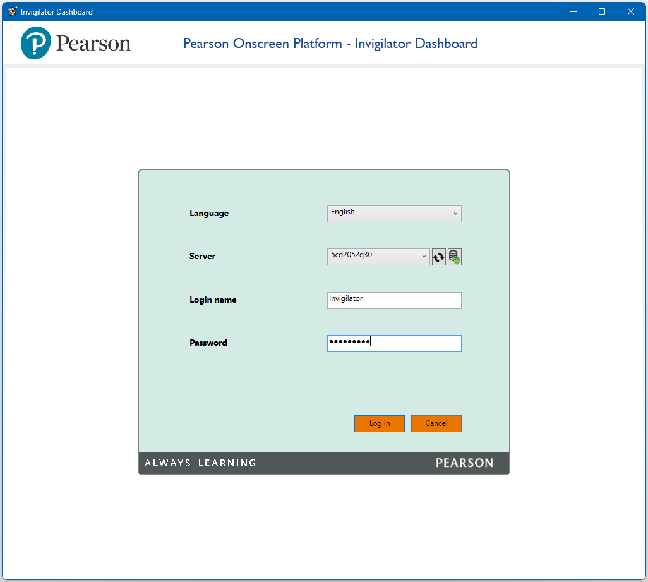Click the white P icon in teal circle
648x582 pixels.
[x=35, y=43]
